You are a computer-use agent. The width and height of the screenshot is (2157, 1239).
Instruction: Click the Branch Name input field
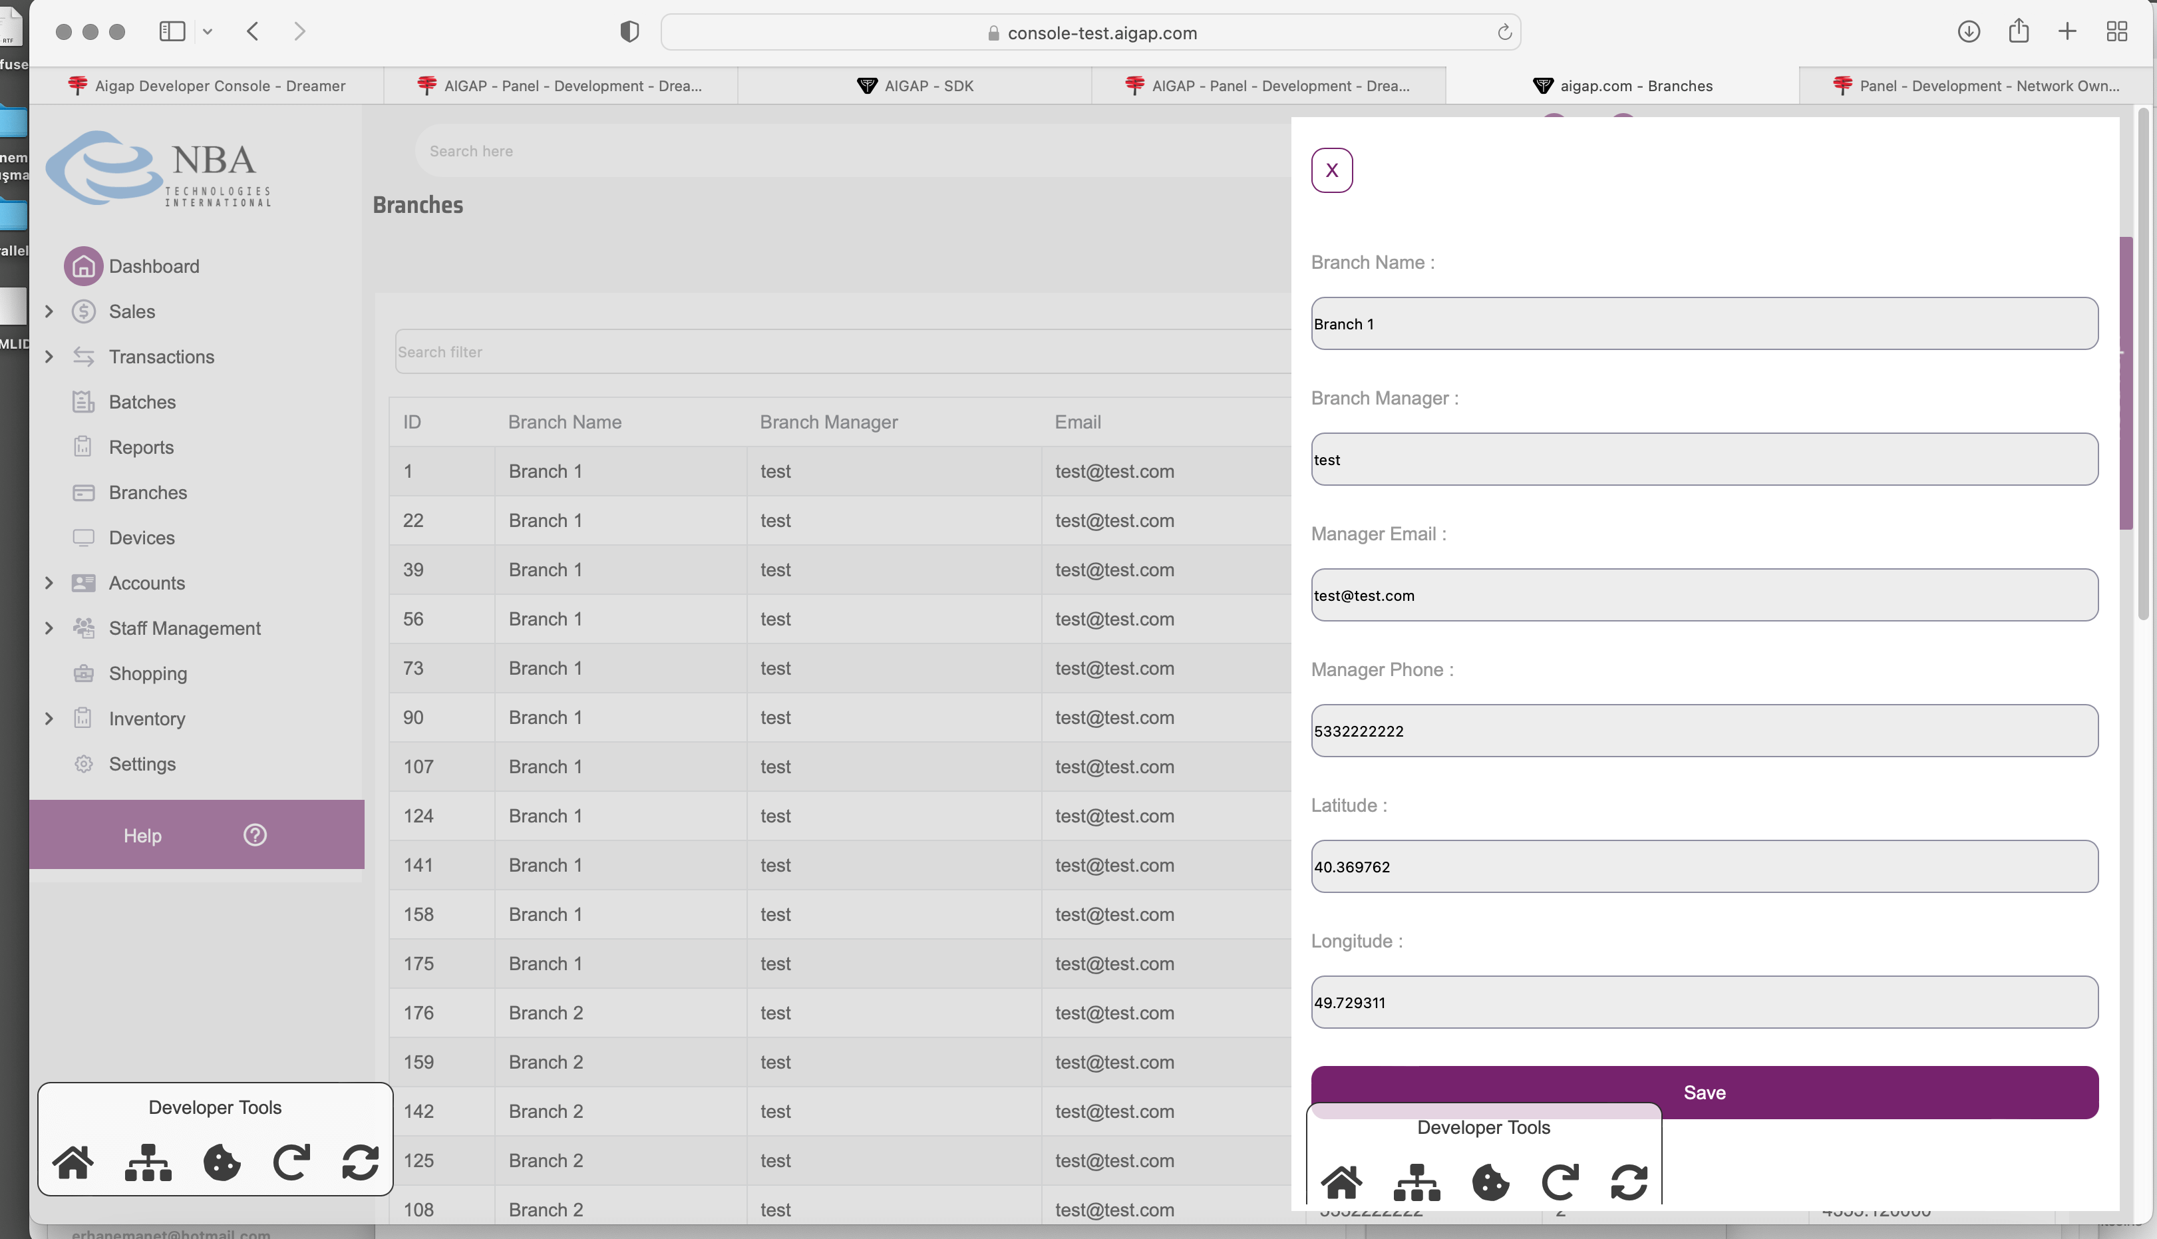[1705, 323]
